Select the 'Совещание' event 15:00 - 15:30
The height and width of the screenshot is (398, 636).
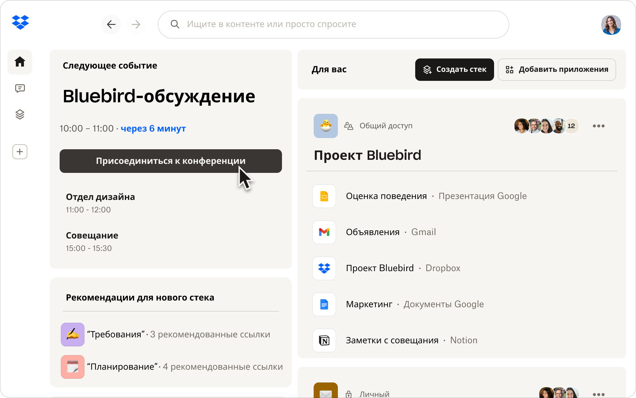click(x=92, y=242)
